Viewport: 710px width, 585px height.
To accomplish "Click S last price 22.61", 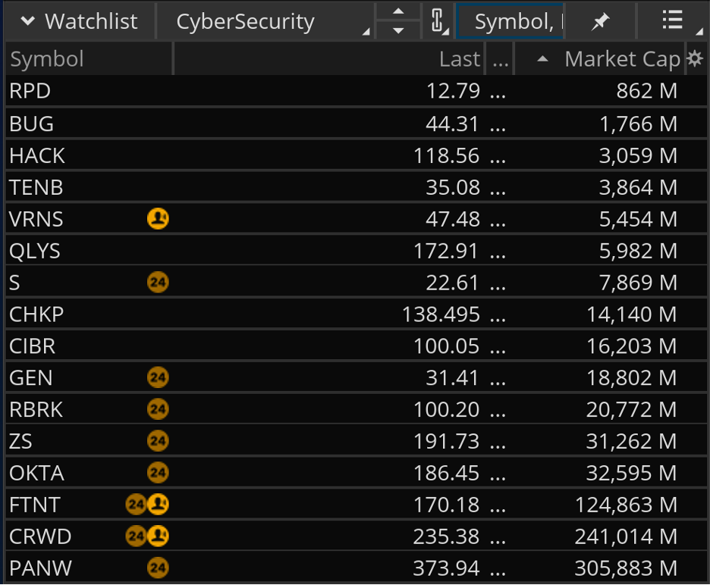I will 452,283.
